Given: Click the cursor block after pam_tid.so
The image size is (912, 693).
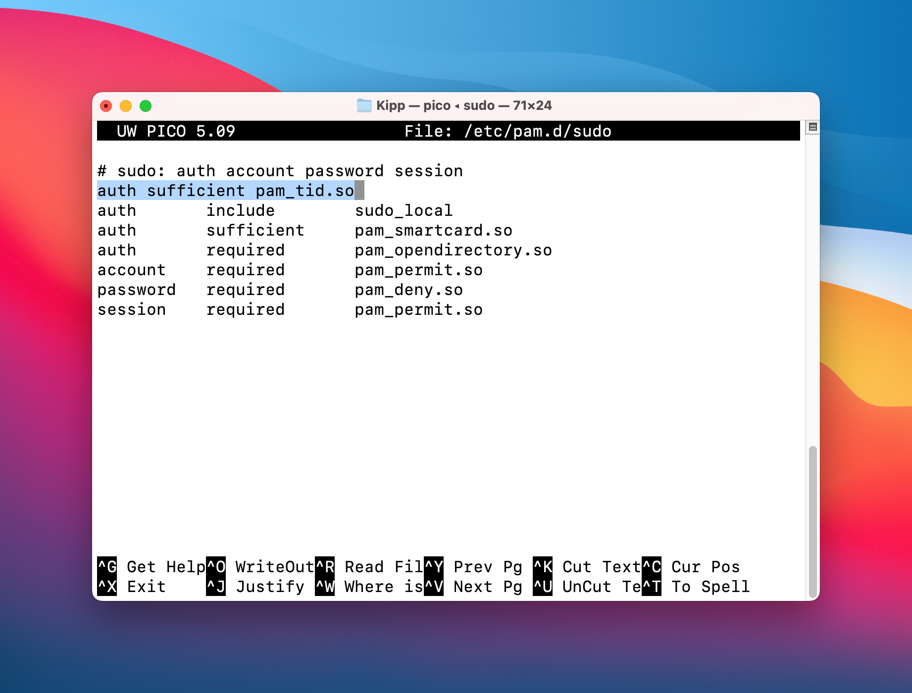Looking at the screenshot, I should tap(359, 191).
